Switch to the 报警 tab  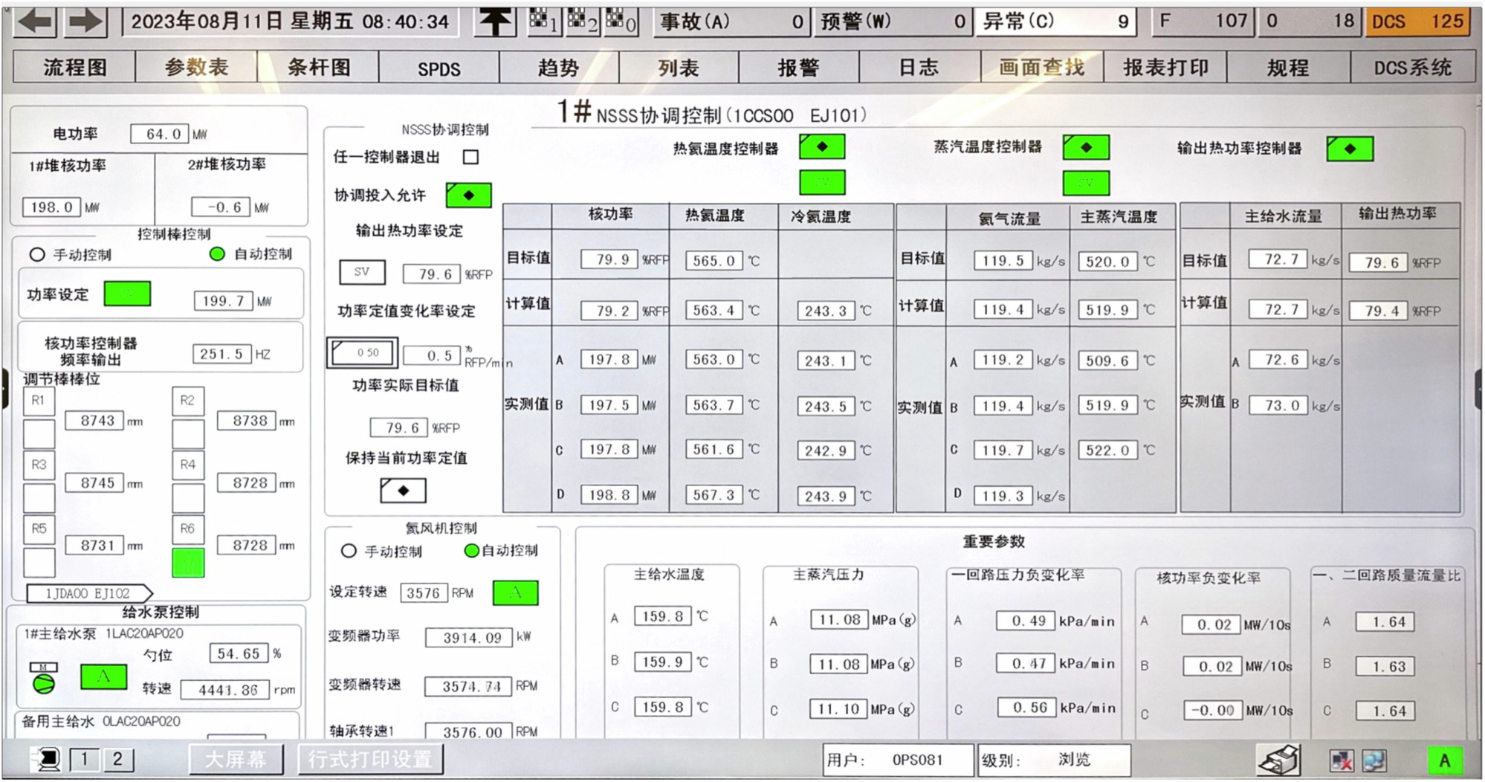(x=798, y=68)
